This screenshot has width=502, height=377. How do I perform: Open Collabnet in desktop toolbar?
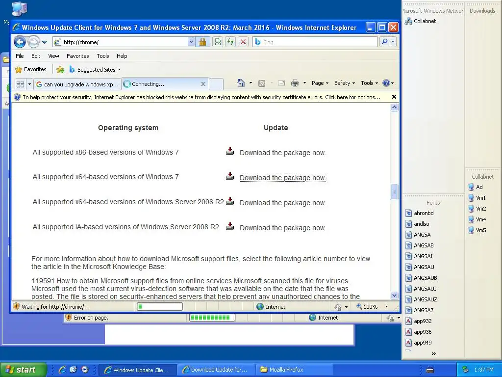(x=421, y=21)
